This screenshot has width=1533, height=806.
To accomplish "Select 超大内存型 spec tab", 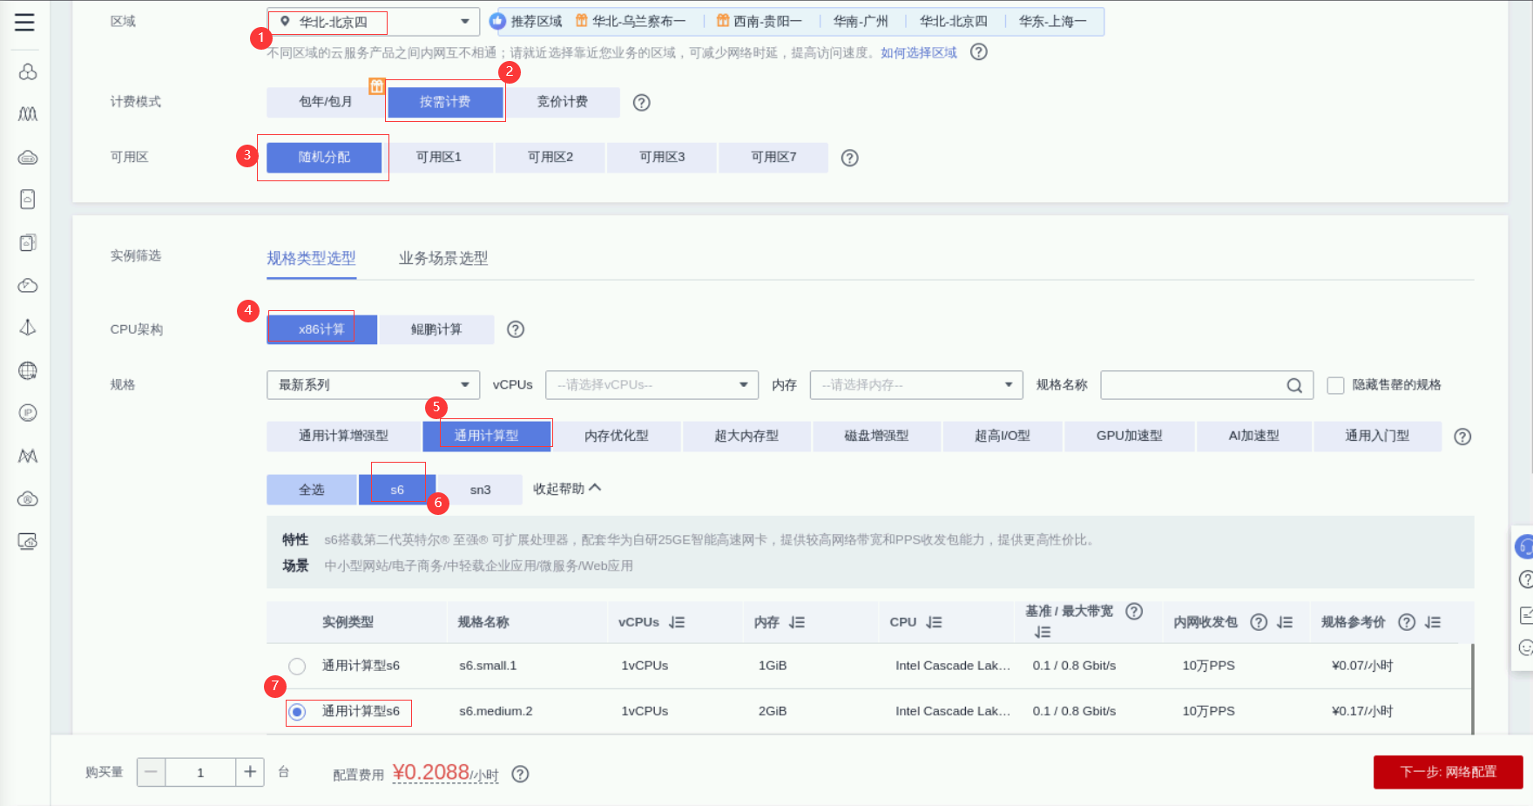I will point(746,436).
